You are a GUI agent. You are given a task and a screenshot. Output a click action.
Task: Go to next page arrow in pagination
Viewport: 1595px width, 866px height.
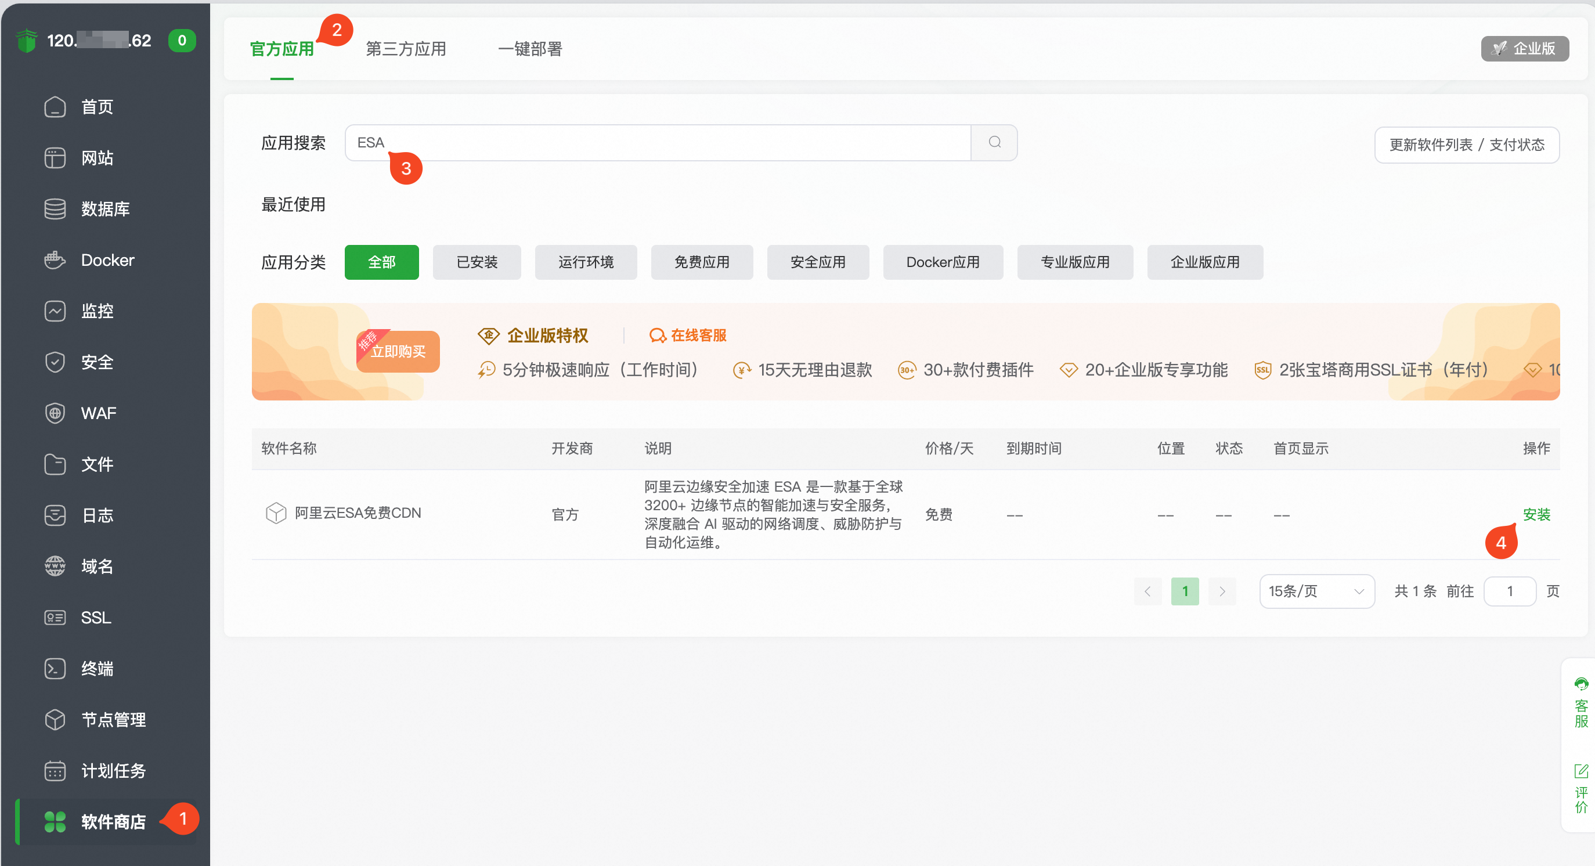point(1222,591)
